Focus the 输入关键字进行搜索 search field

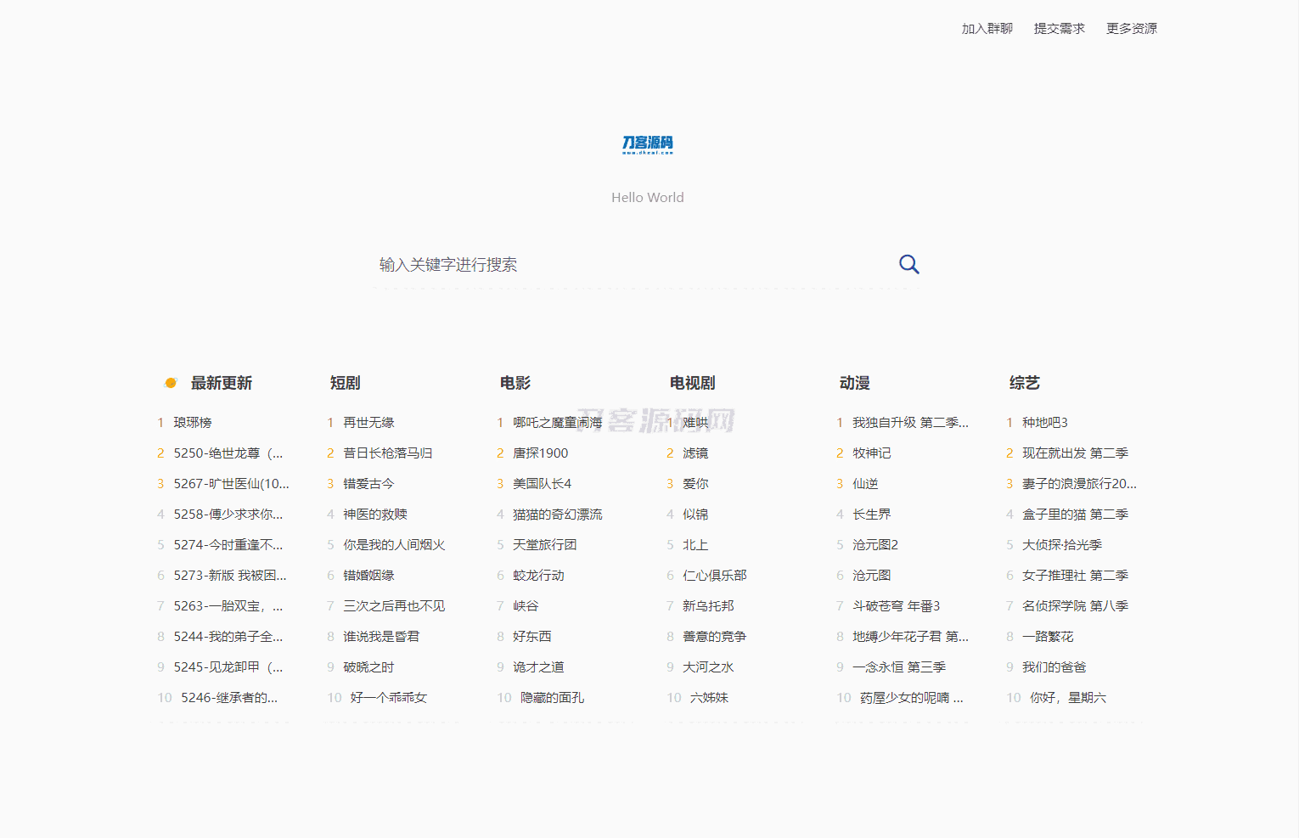pos(628,265)
